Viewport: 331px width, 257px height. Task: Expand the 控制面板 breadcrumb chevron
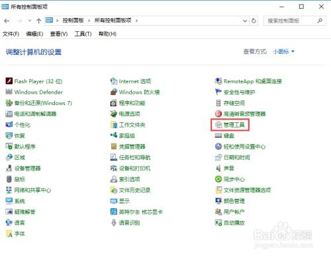pyautogui.click(x=89, y=20)
